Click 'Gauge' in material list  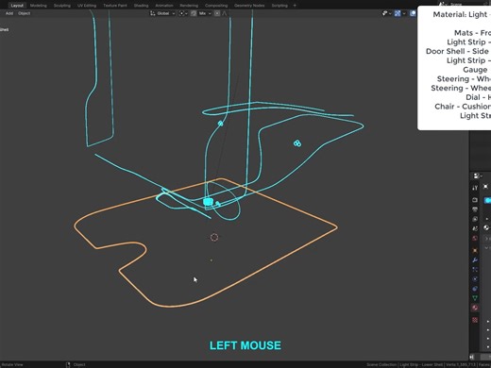coord(475,70)
